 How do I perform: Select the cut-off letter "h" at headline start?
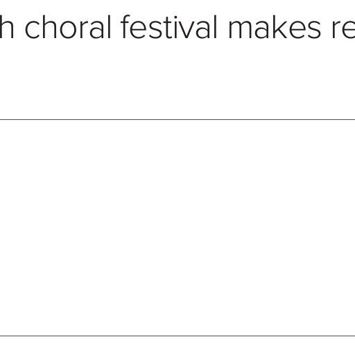(7, 27)
